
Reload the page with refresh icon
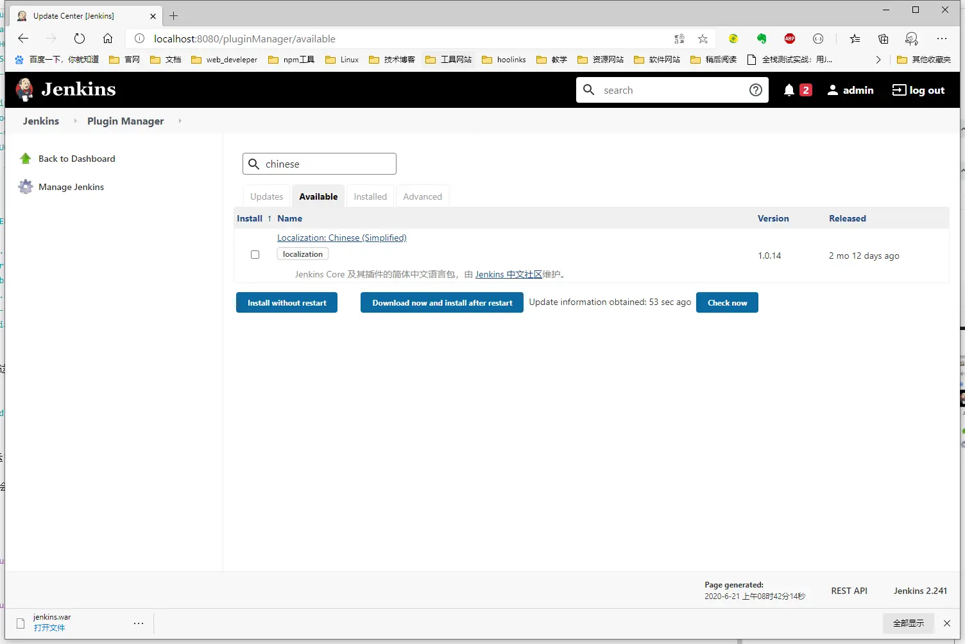click(x=80, y=39)
